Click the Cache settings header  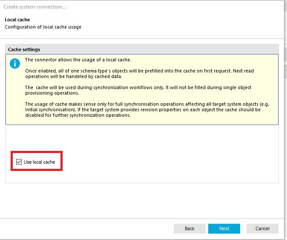[142, 49]
